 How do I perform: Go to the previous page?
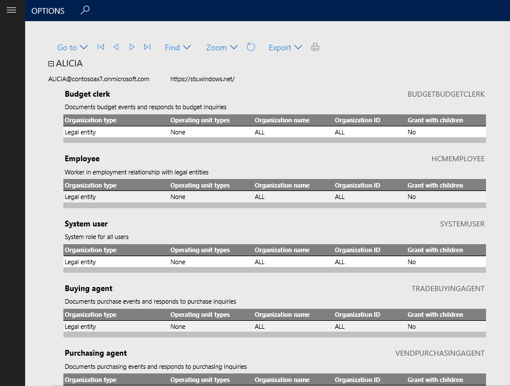point(116,47)
